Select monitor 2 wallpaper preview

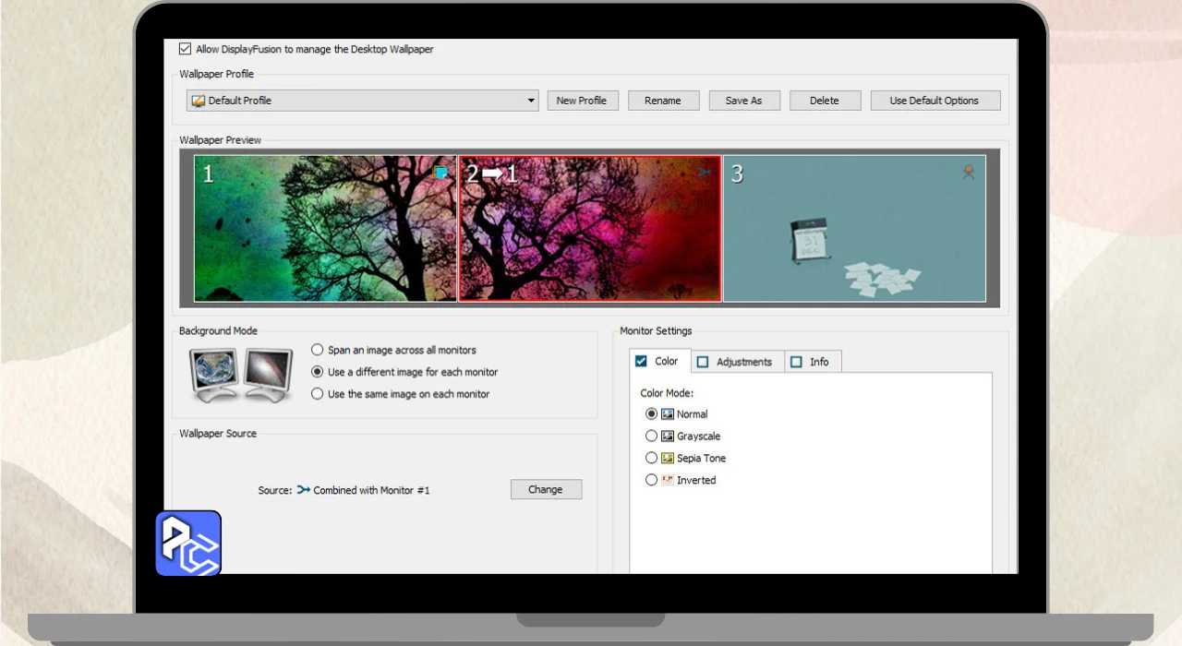[x=590, y=228]
